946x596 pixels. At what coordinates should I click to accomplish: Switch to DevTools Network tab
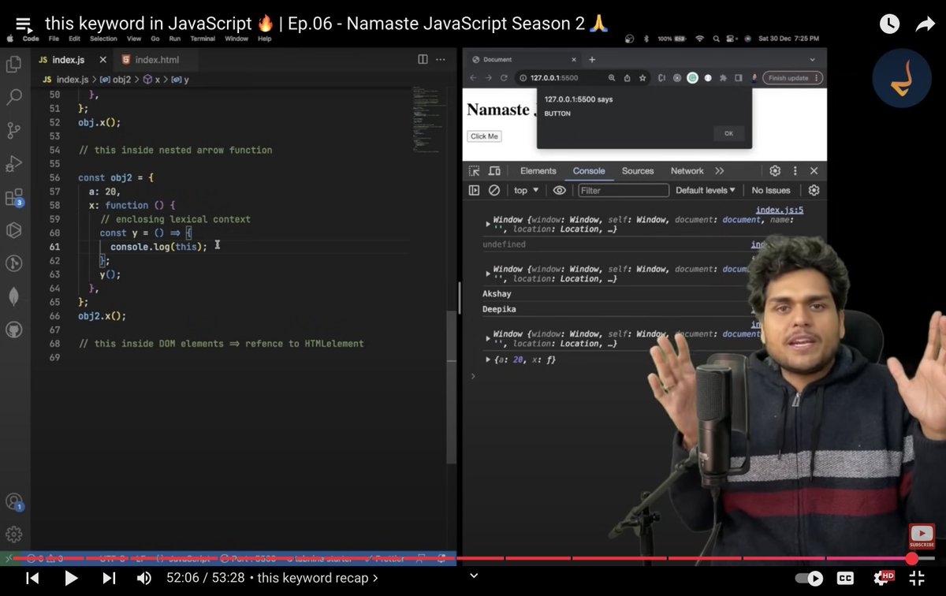tap(687, 171)
